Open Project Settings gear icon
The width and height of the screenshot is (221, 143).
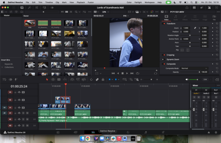click(x=216, y=133)
